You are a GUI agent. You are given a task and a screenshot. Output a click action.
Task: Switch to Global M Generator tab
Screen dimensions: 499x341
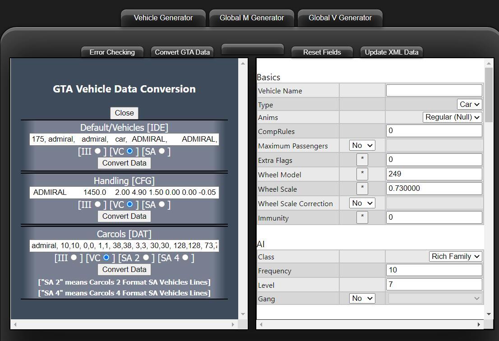coord(251,18)
